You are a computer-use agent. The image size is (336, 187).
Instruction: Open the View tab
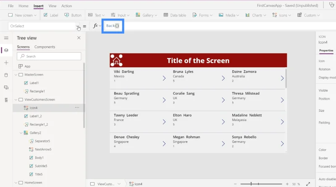[52, 6]
